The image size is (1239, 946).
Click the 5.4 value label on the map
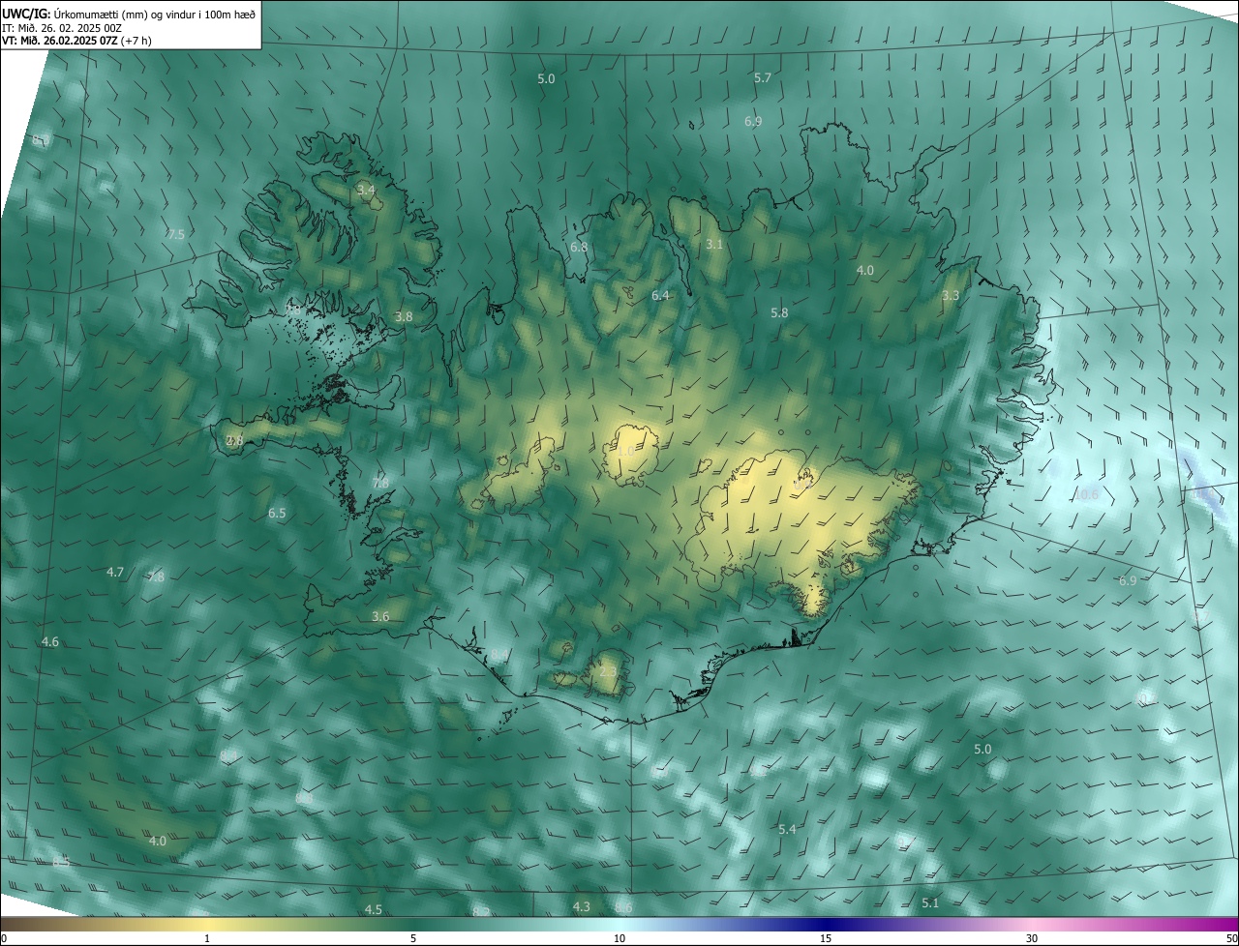point(787,830)
